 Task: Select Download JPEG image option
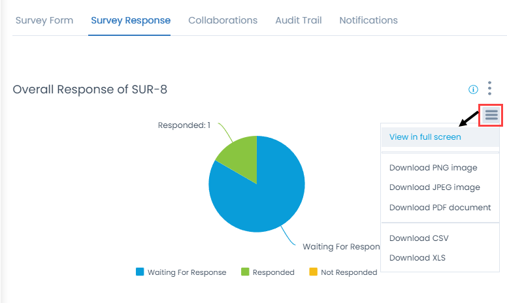pos(434,187)
